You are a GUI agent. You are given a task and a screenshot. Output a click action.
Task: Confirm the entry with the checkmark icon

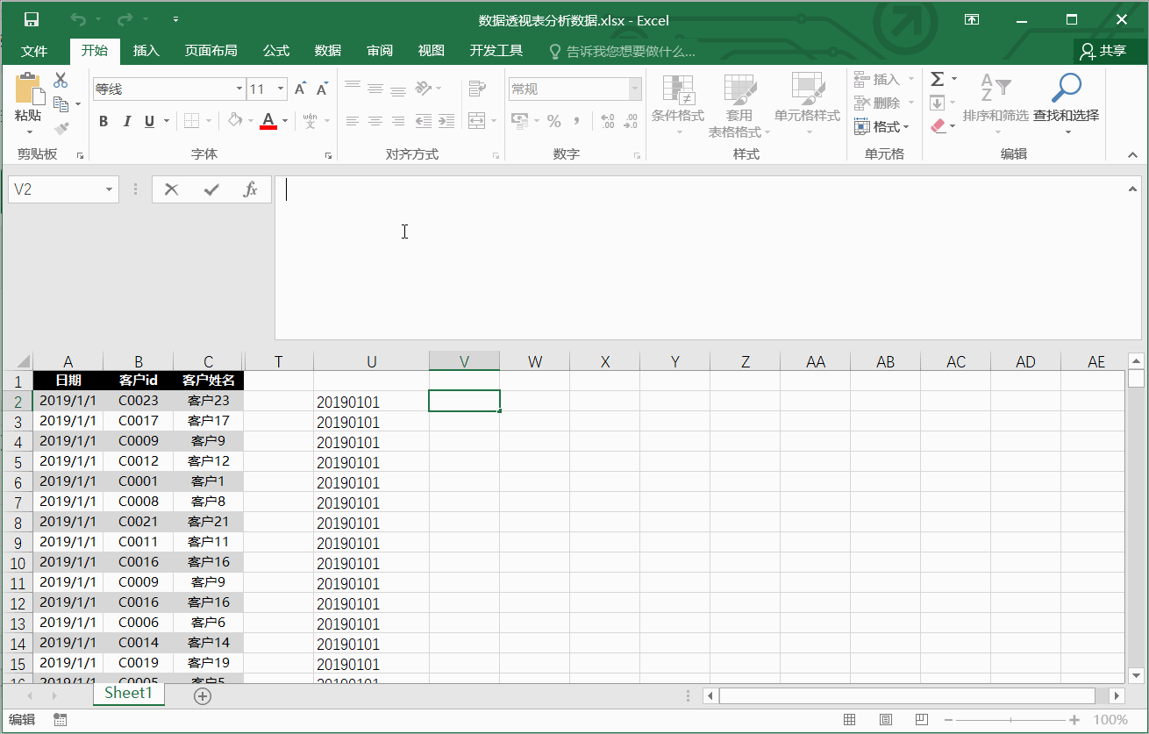pyautogui.click(x=211, y=189)
